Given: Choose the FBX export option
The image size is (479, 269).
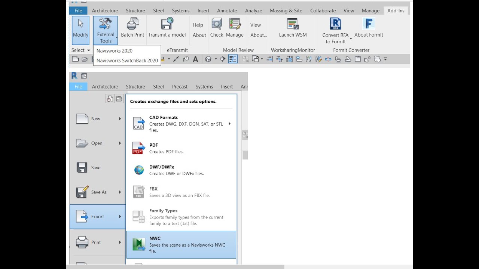Looking at the screenshot, I should pyautogui.click(x=181, y=192).
